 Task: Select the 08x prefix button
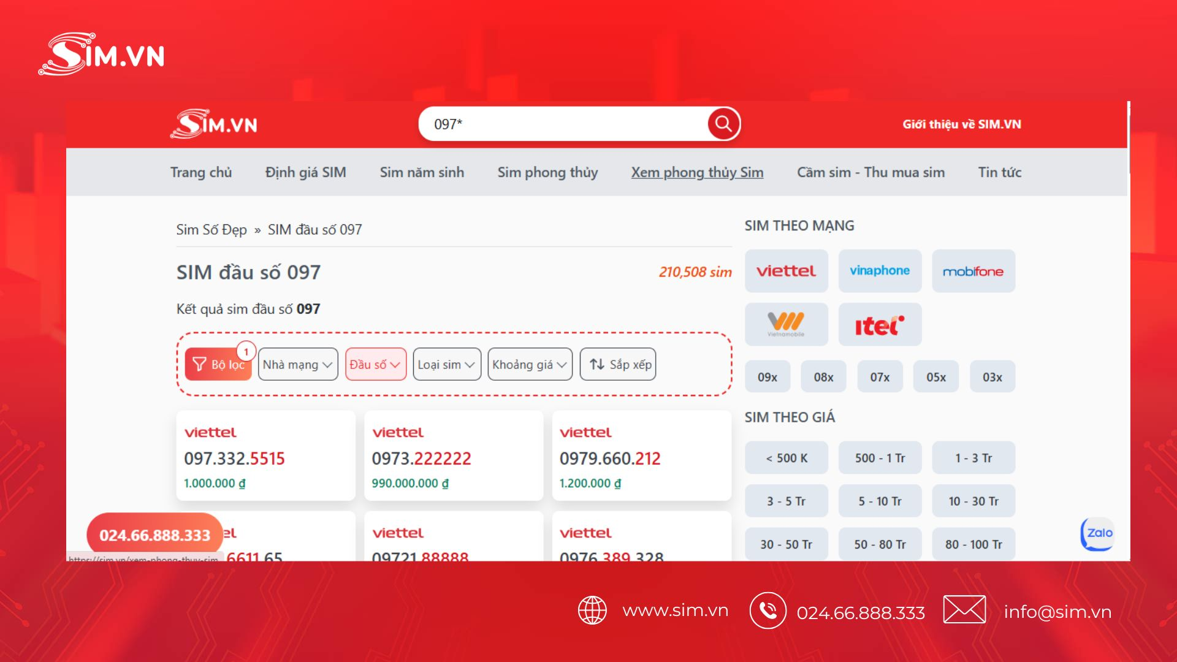point(823,377)
